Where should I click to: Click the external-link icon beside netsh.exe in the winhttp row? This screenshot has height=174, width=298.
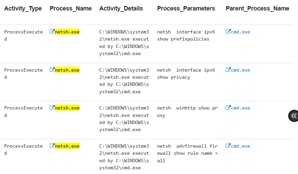pyautogui.click(x=52, y=108)
